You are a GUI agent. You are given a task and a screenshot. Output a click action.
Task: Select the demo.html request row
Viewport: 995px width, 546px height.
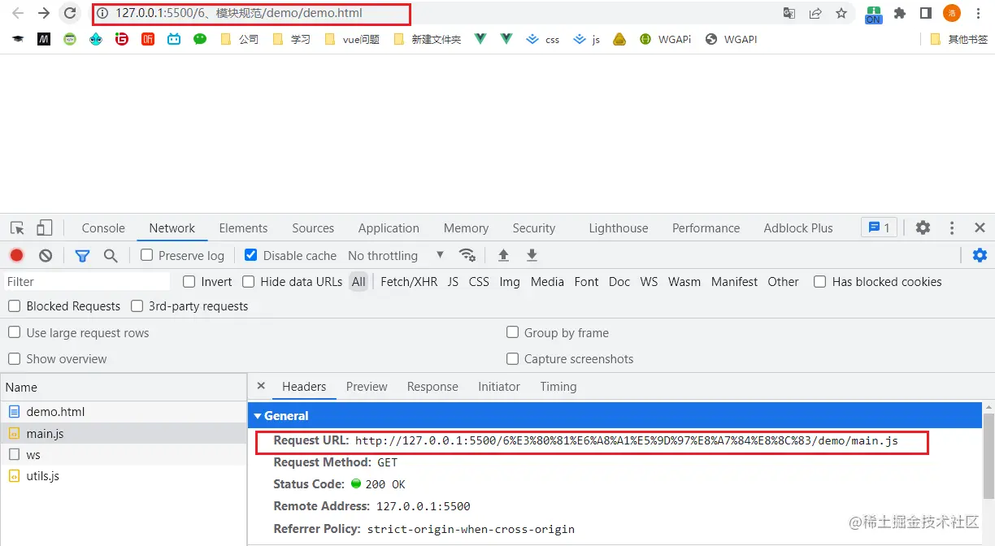[x=124, y=412]
